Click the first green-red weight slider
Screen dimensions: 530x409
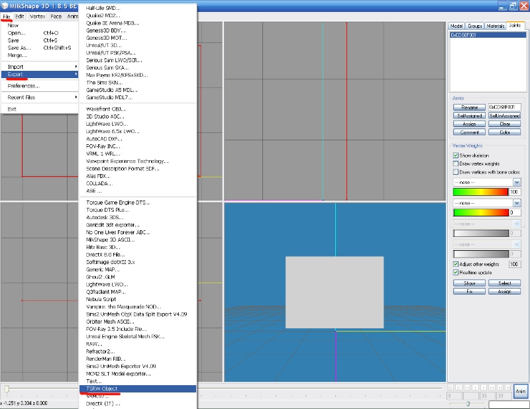tap(480, 192)
